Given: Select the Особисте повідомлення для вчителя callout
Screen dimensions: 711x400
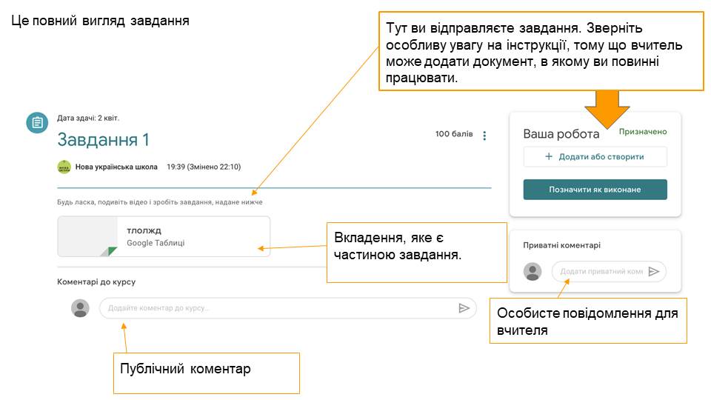Looking at the screenshot, I should click(588, 321).
